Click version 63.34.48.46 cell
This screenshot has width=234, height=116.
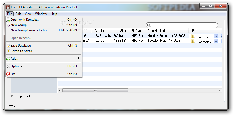pyautogui.click(x=103, y=36)
